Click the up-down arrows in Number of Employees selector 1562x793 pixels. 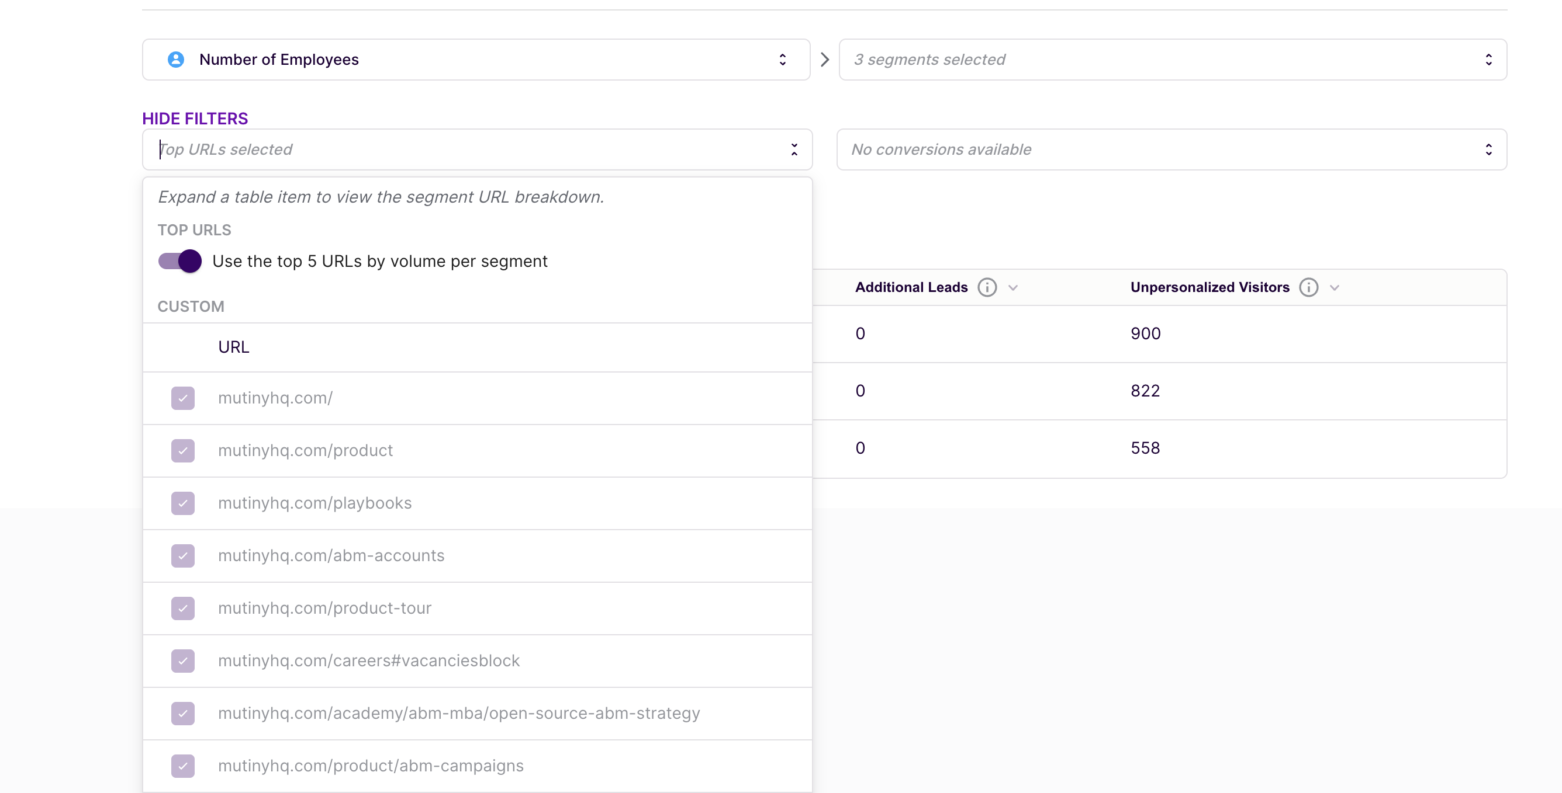point(783,60)
